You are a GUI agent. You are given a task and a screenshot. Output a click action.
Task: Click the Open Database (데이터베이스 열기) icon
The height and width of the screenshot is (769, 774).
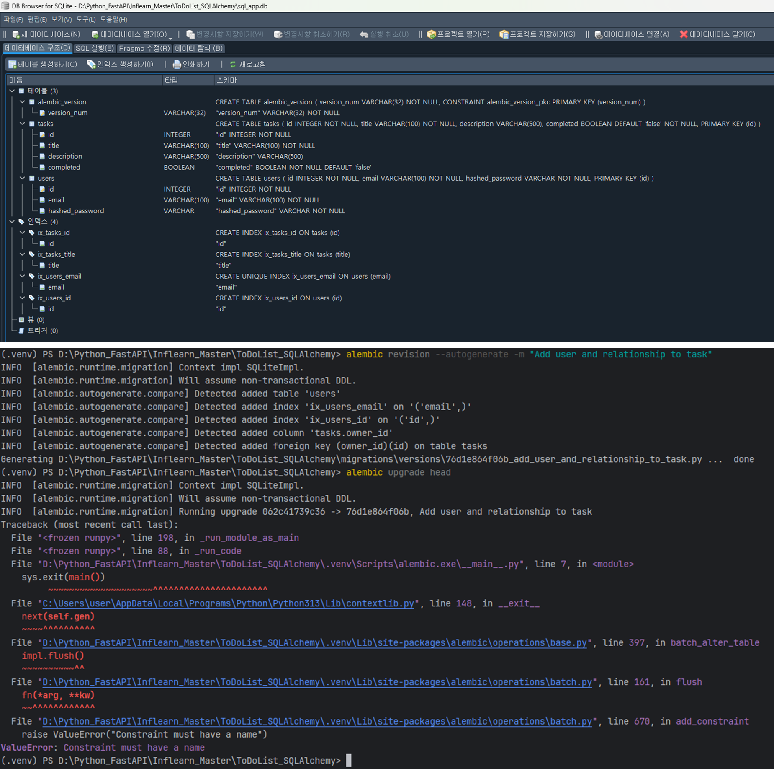click(95, 34)
